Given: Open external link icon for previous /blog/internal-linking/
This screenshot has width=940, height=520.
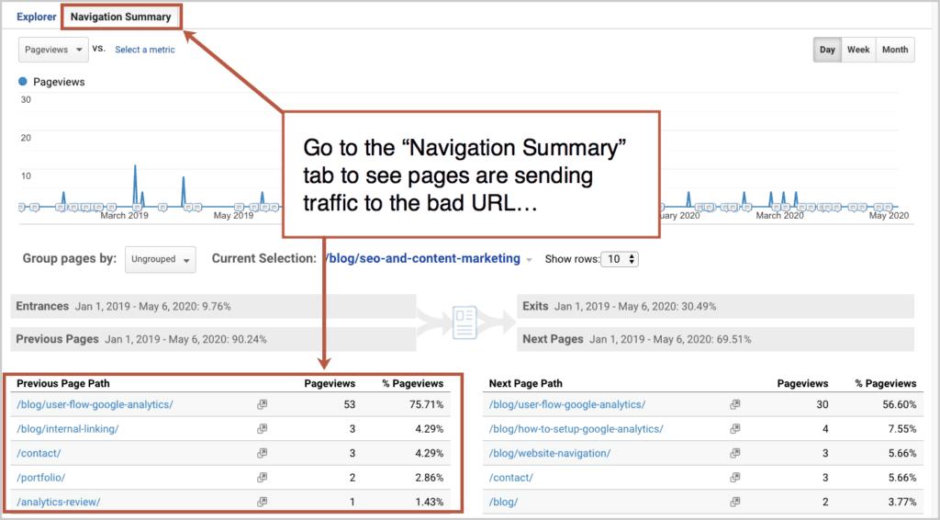Looking at the screenshot, I should point(262,429).
